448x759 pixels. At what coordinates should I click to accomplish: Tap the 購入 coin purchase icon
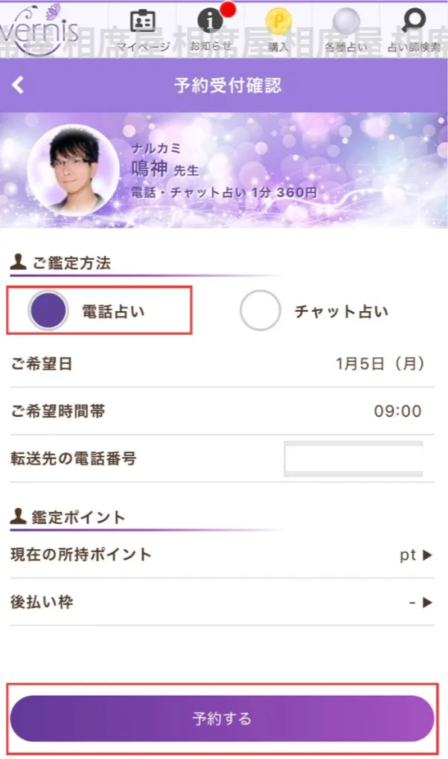279,22
